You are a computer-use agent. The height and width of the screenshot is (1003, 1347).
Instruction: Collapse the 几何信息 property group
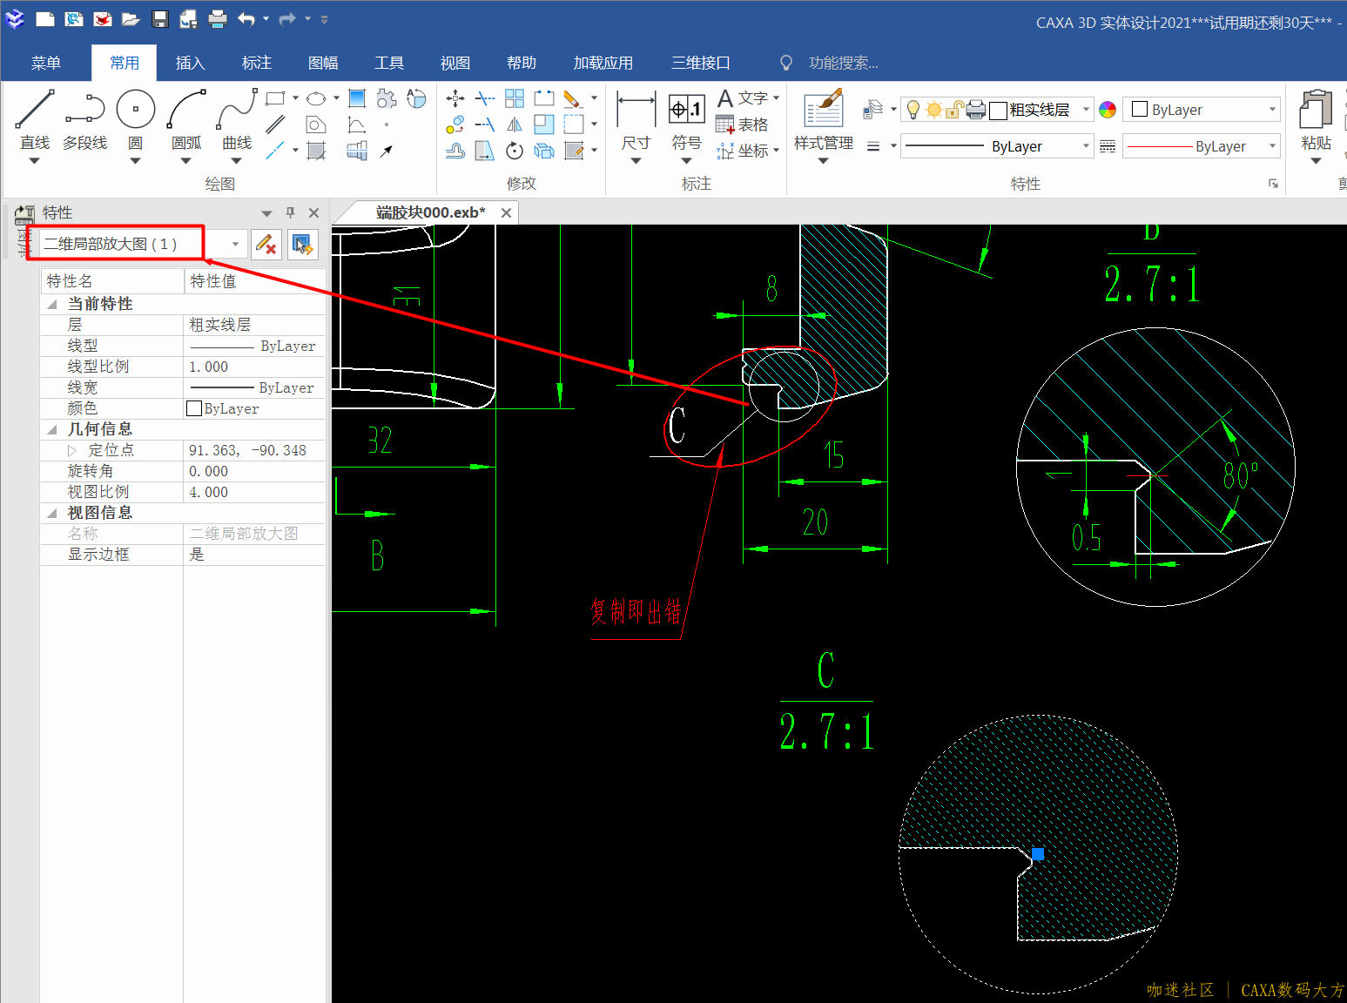point(52,429)
